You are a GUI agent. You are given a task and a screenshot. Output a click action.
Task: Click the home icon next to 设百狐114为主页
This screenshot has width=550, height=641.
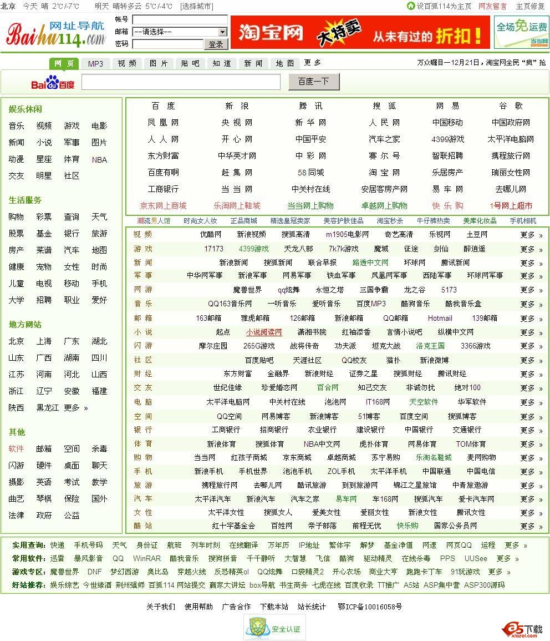(x=411, y=6)
